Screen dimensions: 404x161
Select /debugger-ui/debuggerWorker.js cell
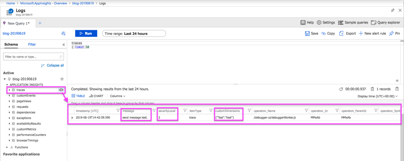pos(274,118)
